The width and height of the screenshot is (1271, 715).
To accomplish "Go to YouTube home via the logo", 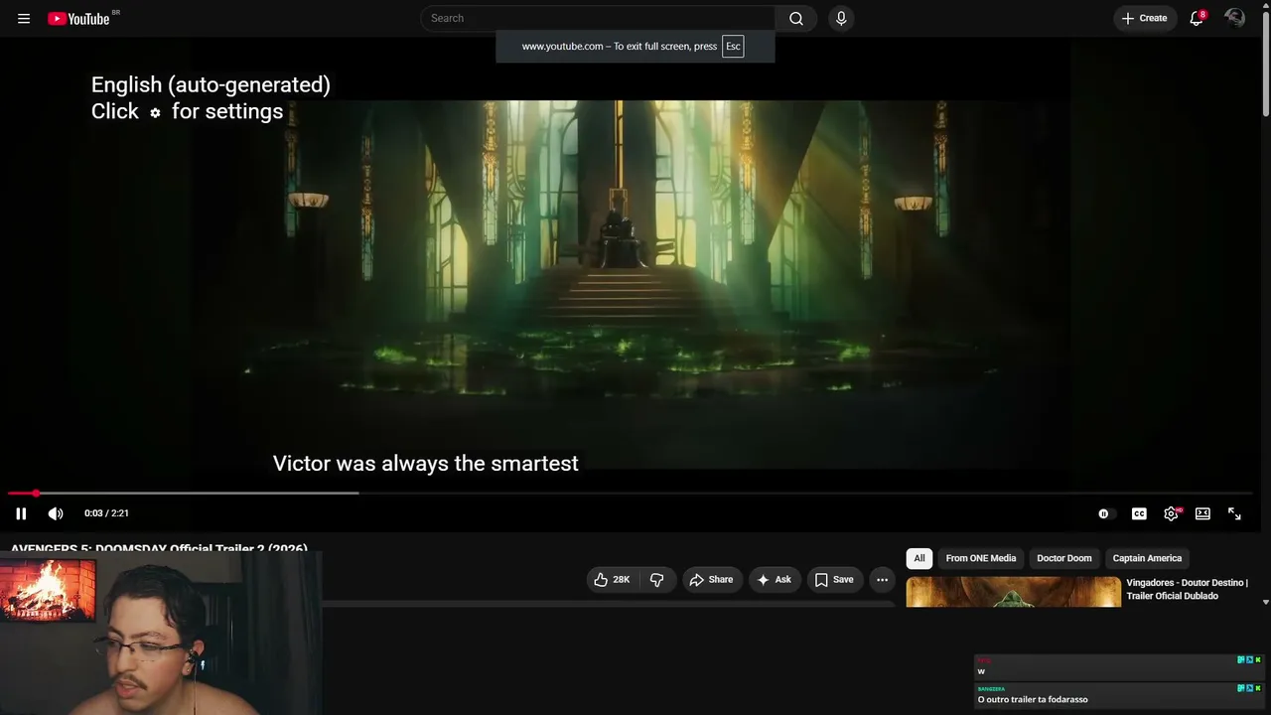I will pos(78,18).
